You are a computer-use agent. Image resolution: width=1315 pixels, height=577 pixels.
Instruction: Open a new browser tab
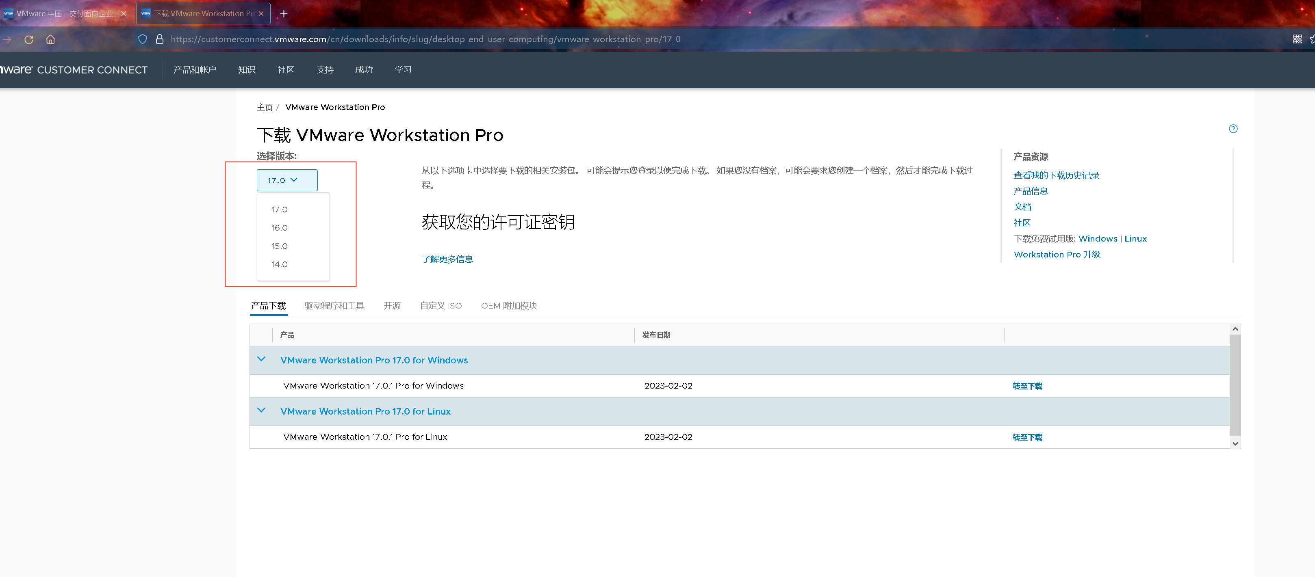click(x=284, y=14)
